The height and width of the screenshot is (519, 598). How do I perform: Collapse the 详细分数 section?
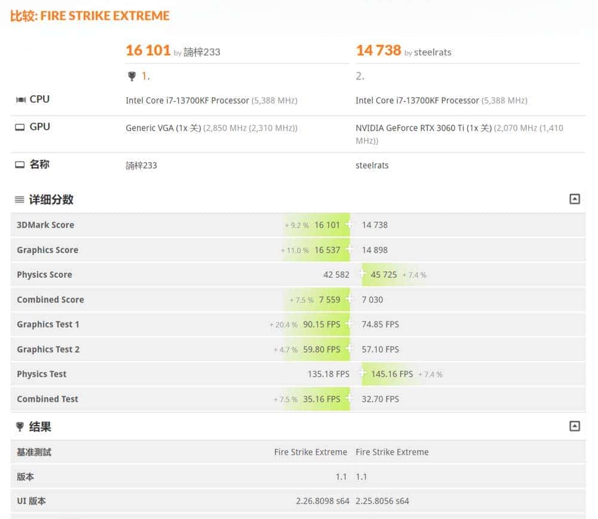[x=575, y=199]
